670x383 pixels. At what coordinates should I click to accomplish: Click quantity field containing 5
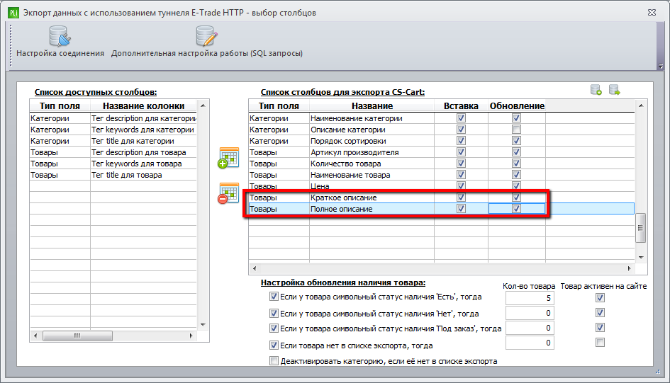pyautogui.click(x=530, y=298)
